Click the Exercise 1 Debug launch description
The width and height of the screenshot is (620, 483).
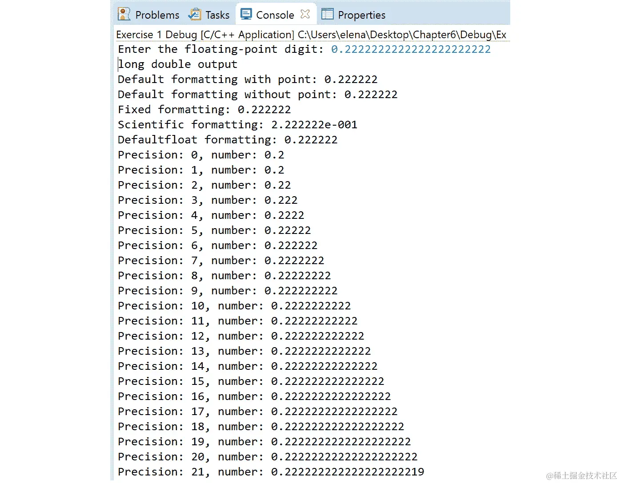click(x=311, y=35)
